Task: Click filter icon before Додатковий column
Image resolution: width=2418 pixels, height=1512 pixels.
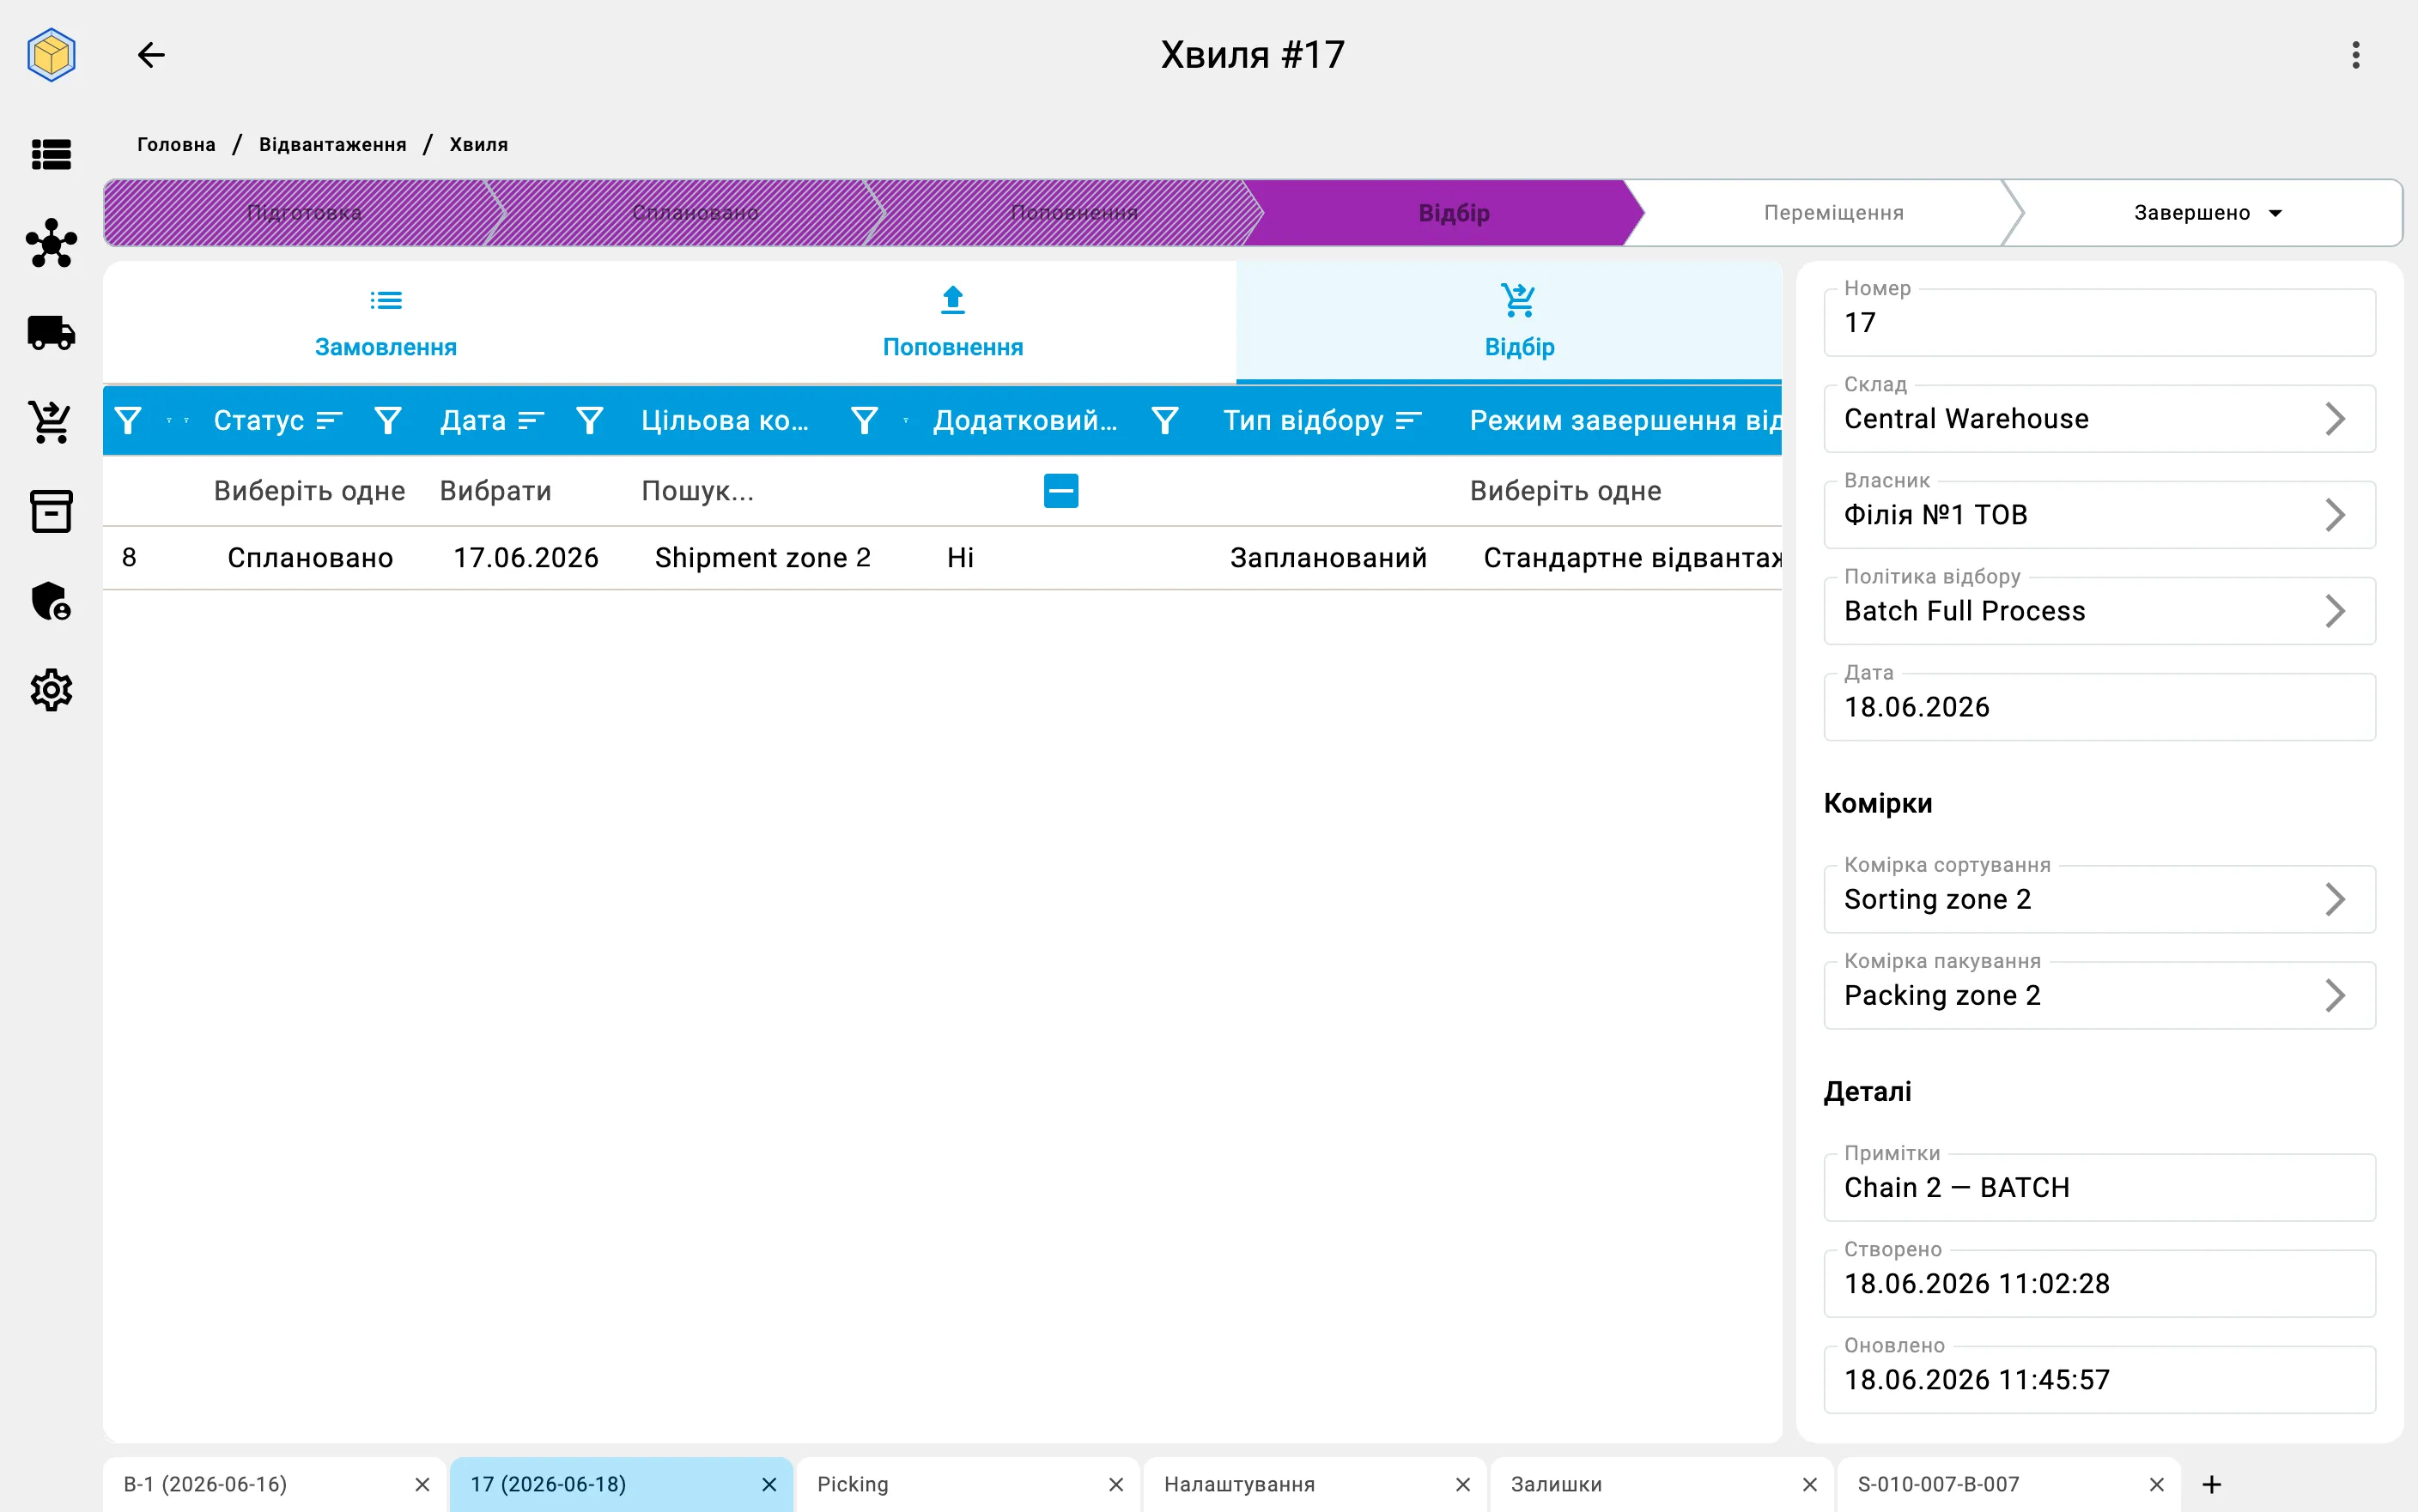Action: coord(865,420)
